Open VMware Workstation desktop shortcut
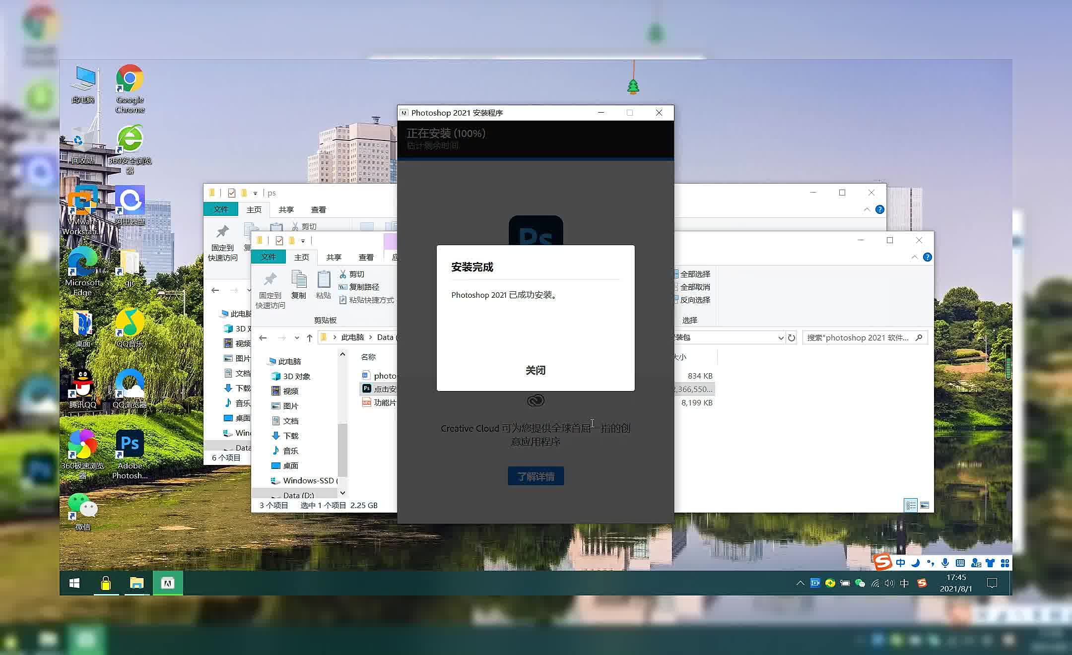 82,211
